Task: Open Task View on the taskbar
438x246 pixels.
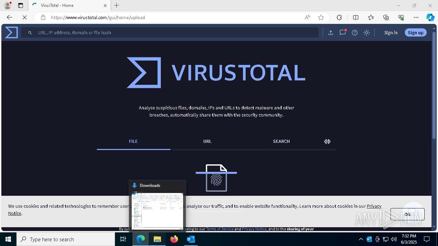Action: [x=123, y=239]
